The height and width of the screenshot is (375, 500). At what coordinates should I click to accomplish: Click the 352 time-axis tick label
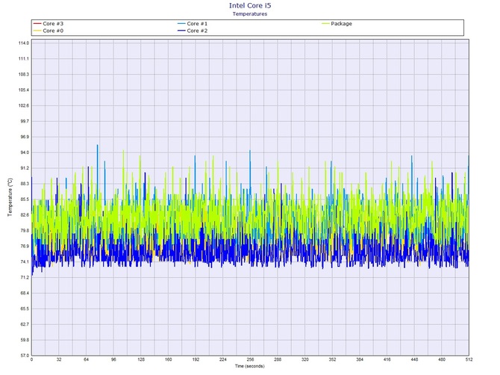(332, 359)
